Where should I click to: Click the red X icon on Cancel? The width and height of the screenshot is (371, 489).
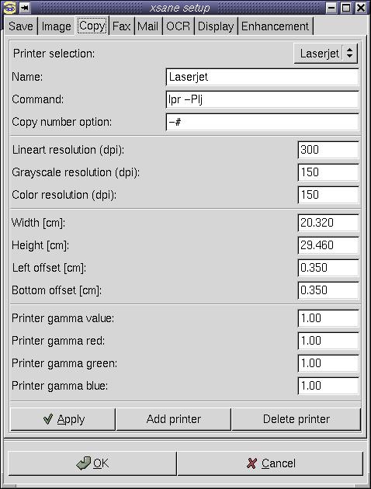[x=252, y=463]
